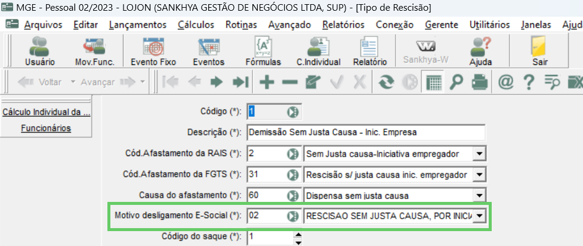The image size is (583, 246).
Task: Open the Janelas menu
Action: click(536, 25)
